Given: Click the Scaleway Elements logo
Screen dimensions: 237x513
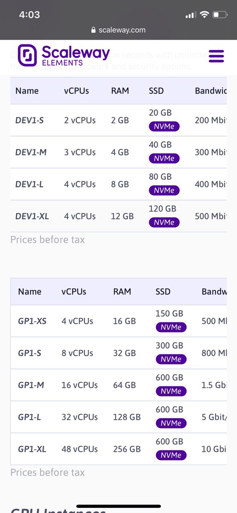Looking at the screenshot, I should point(64,55).
